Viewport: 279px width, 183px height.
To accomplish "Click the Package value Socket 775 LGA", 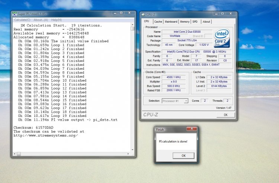I will [187, 40].
